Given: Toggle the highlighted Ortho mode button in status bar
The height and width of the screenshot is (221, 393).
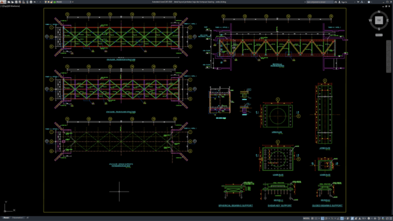Looking at the screenshot, I should pyautogui.click(x=322, y=219).
